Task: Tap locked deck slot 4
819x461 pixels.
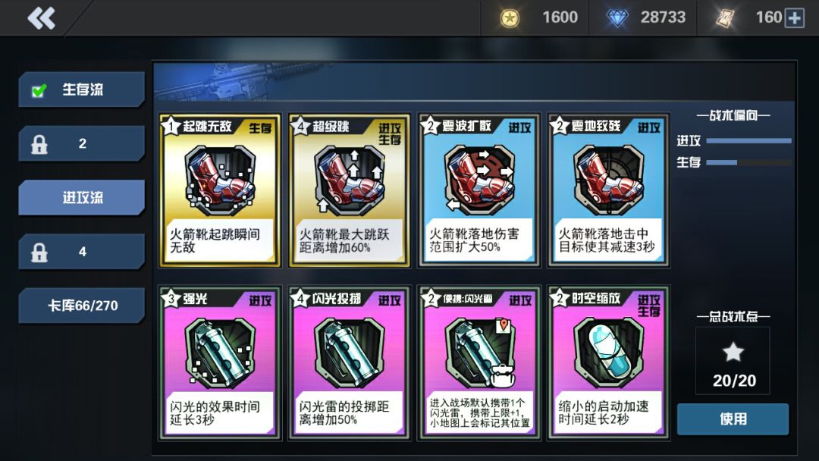Action: click(81, 252)
